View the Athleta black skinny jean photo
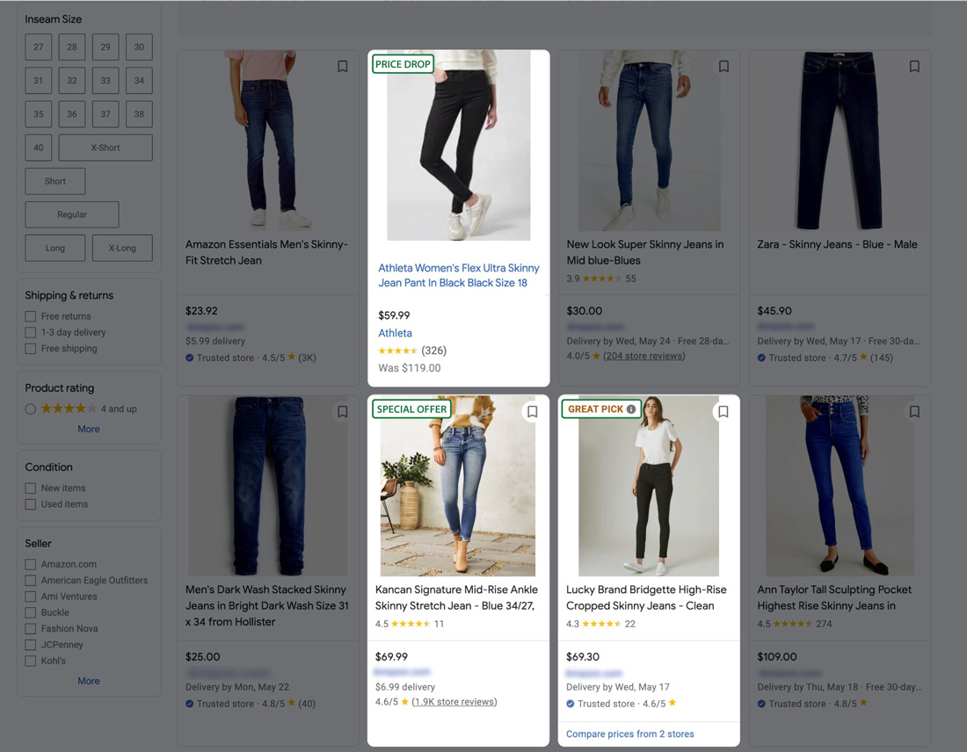967x752 pixels. pos(459,146)
